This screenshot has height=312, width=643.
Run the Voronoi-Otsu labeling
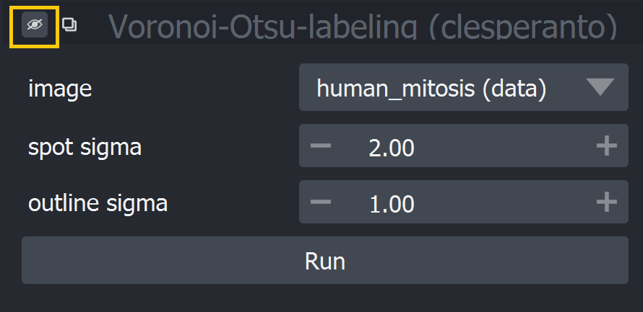point(325,260)
